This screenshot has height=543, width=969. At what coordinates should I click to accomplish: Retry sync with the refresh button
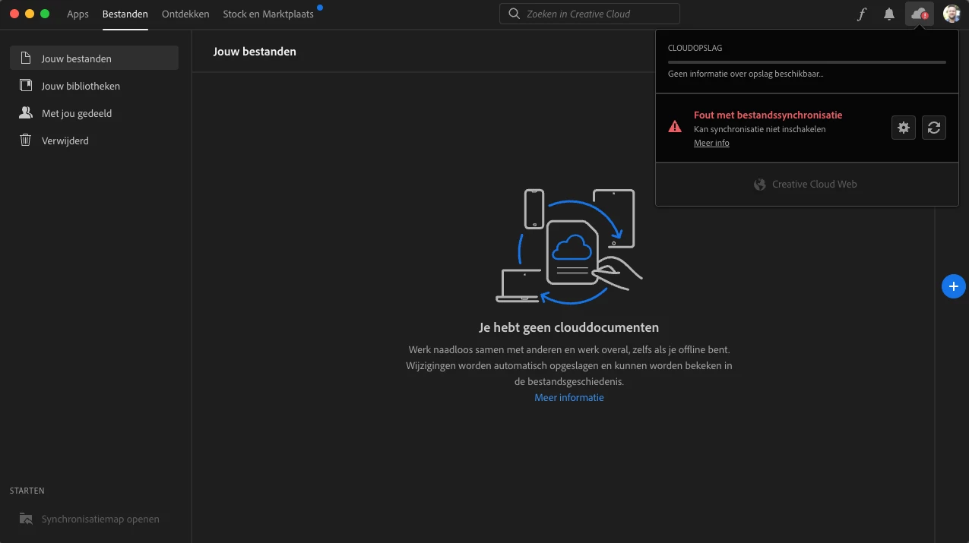[934, 128]
